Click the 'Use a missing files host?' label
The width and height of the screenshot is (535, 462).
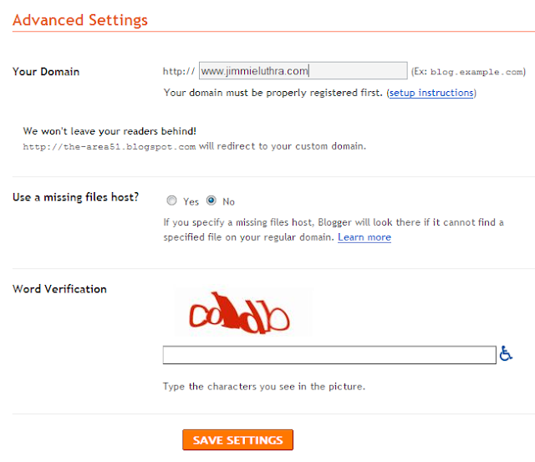(76, 197)
